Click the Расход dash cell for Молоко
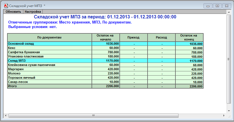The width and height of the screenshot is (234, 122). tap(162, 74)
